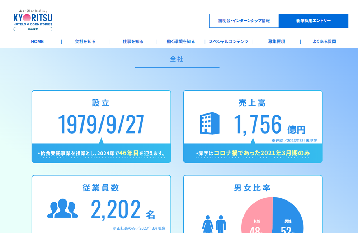
Task: Click the 2,202 名 employee count
Action: point(123,209)
